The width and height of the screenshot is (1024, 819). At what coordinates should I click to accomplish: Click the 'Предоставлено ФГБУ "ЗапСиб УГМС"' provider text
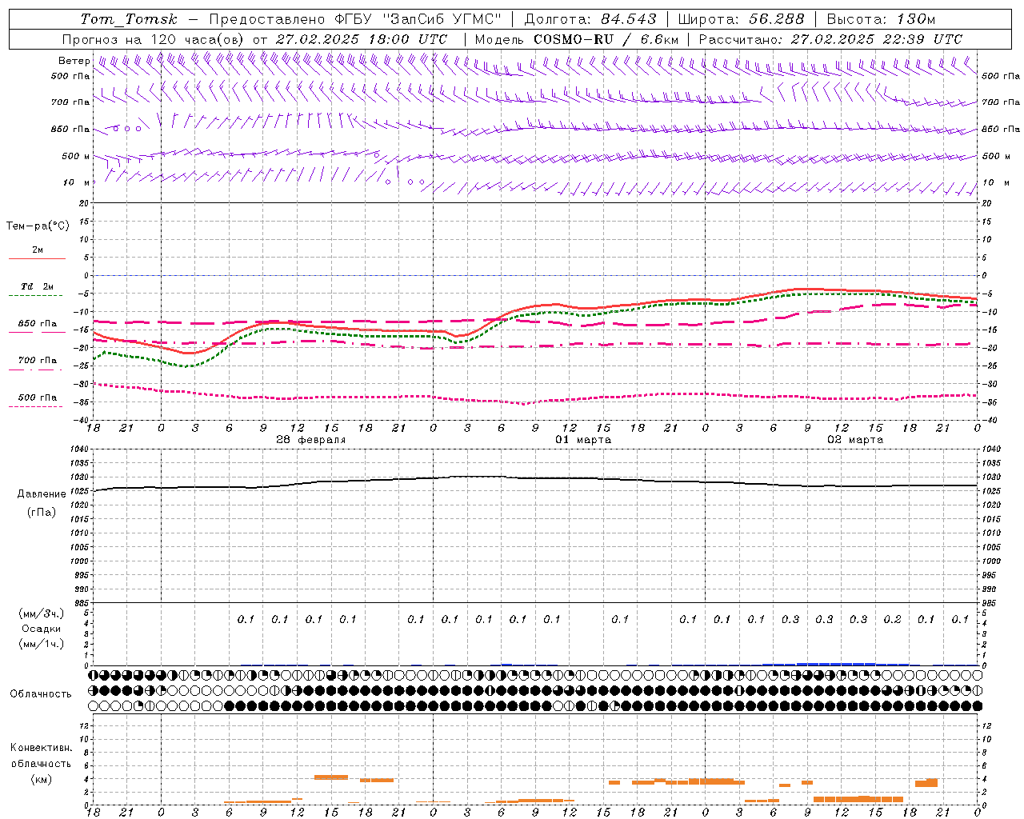(x=355, y=19)
